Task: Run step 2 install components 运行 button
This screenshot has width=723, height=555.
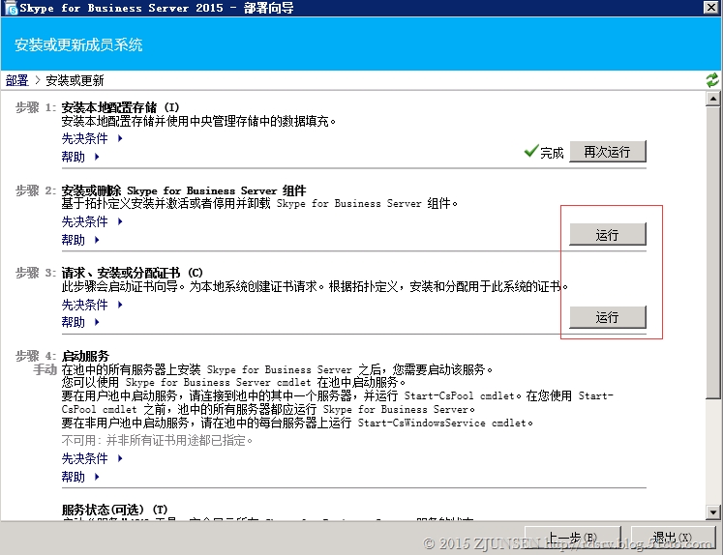Action: pos(607,234)
